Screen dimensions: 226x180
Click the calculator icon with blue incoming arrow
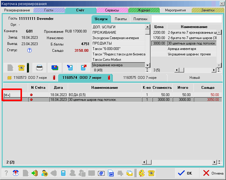pyautogui.click(x=69, y=67)
